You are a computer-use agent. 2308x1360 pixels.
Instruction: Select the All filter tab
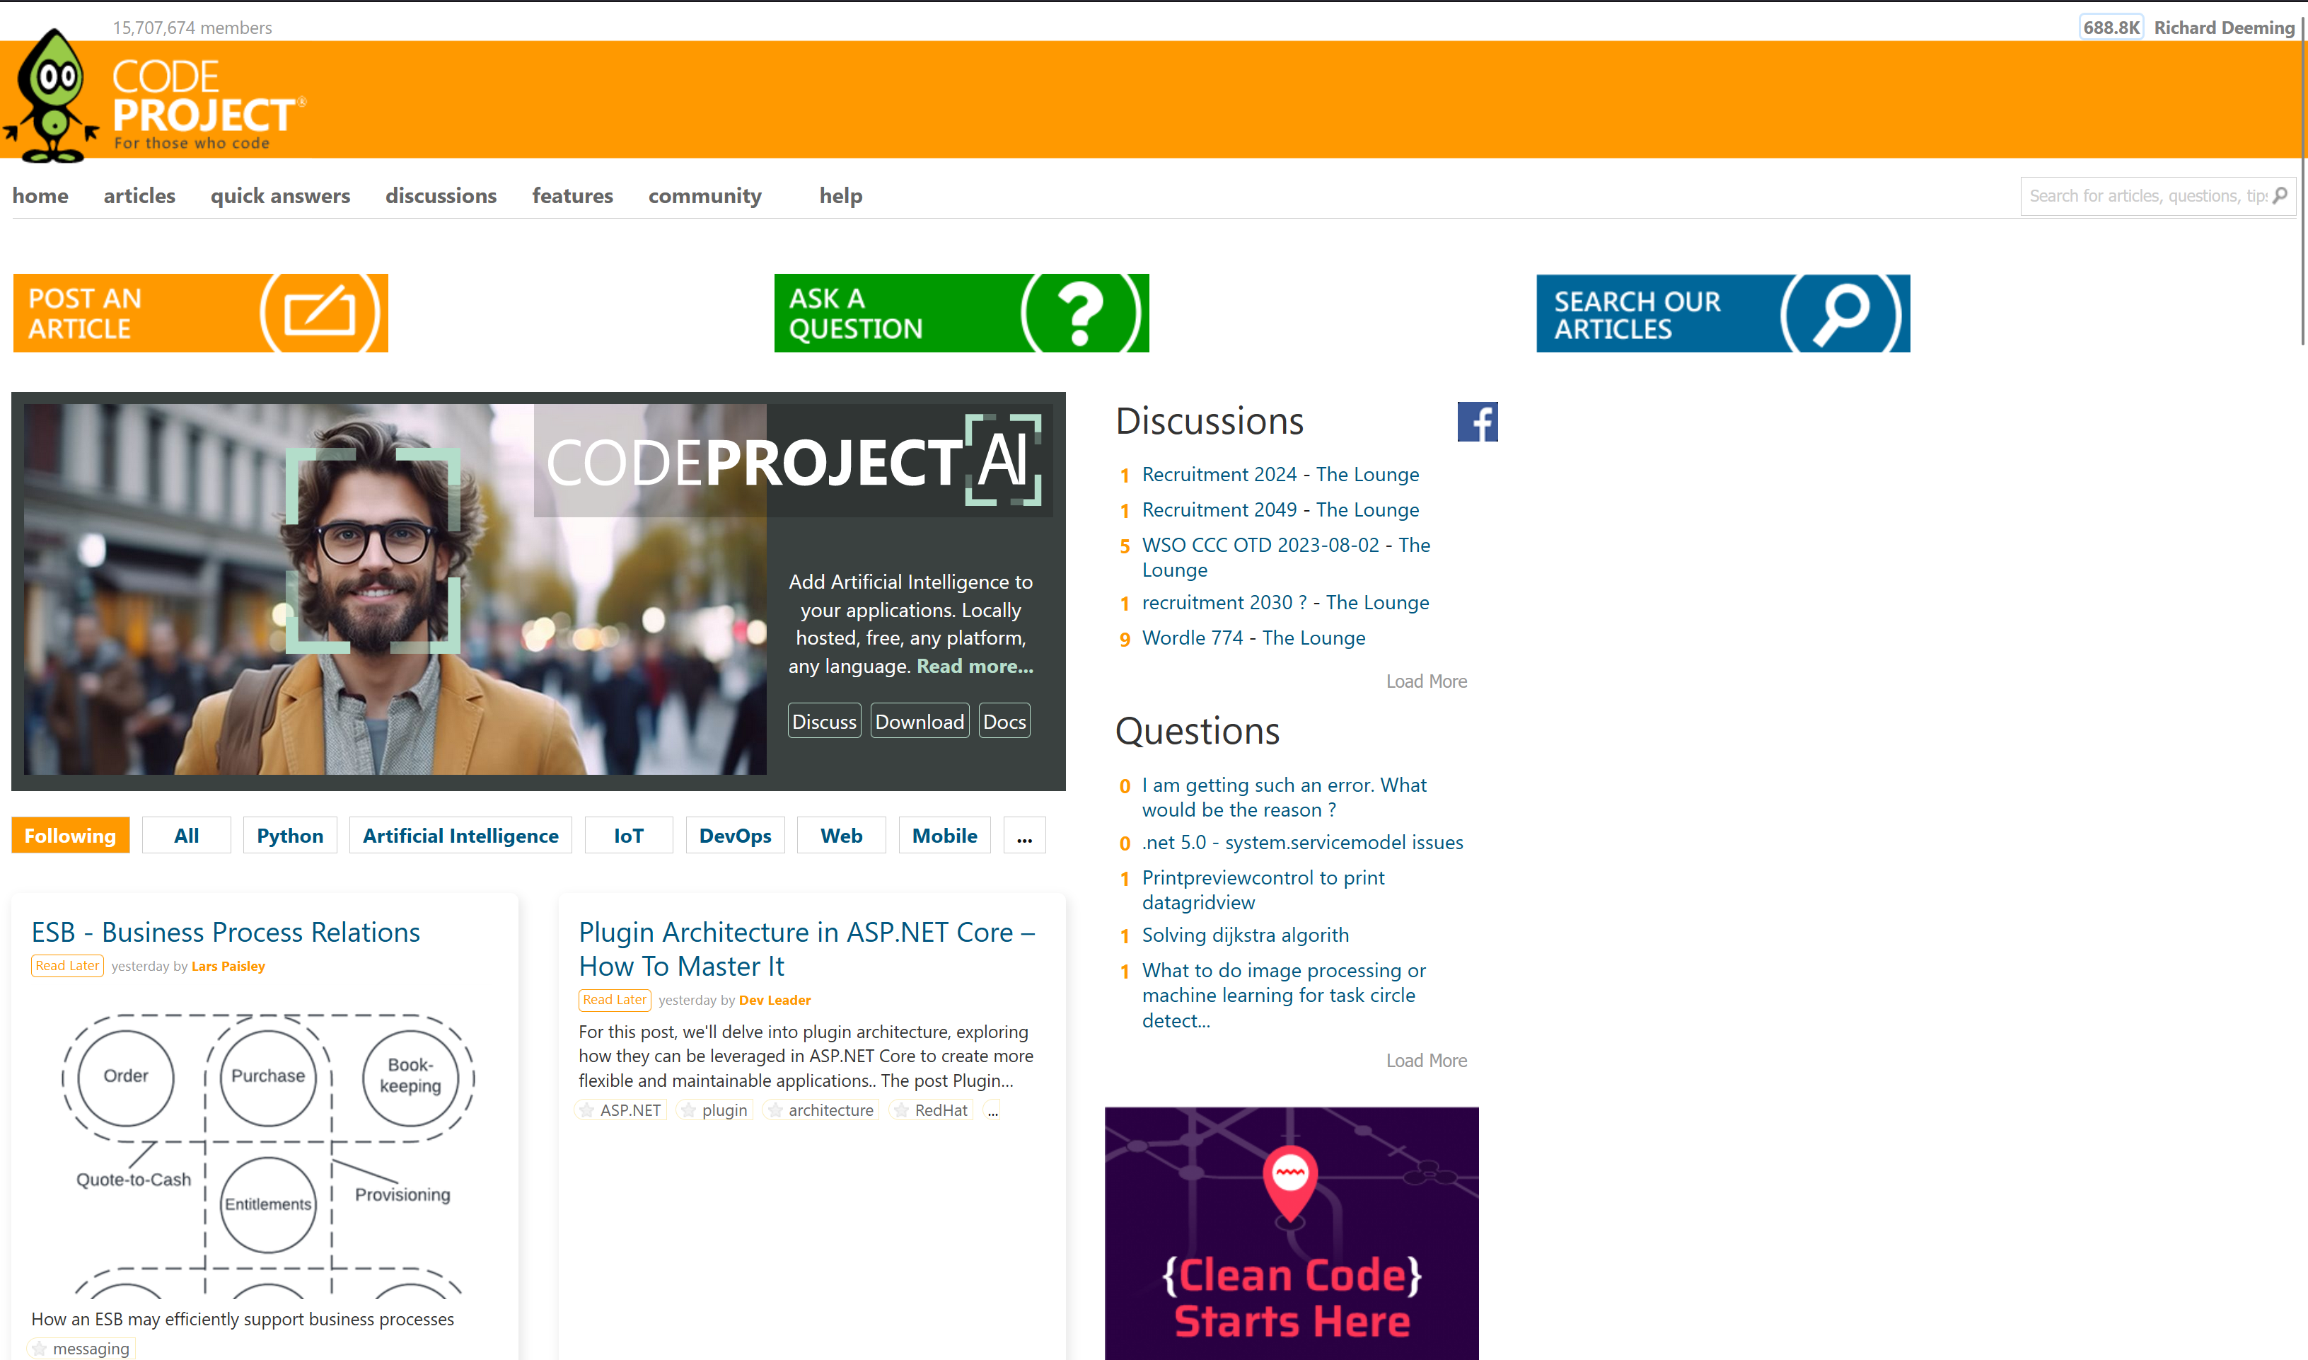click(x=187, y=835)
